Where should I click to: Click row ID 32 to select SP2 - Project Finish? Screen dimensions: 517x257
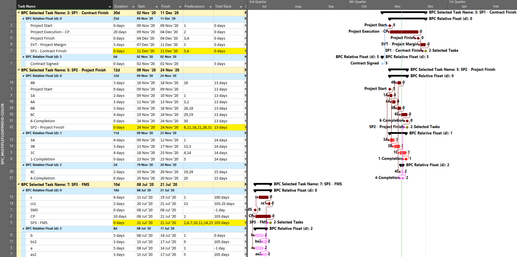pyautogui.click(x=11, y=127)
